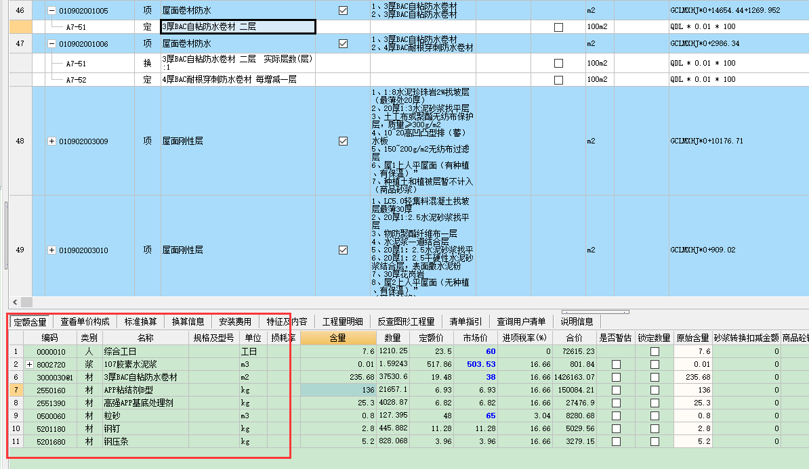Open the 安装费用 tab

pyautogui.click(x=235, y=321)
